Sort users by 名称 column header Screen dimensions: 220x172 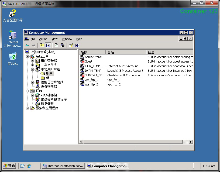pyautogui.click(x=92, y=52)
